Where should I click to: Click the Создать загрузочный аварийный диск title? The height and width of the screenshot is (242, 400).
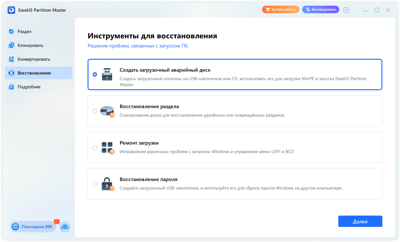tap(165, 70)
